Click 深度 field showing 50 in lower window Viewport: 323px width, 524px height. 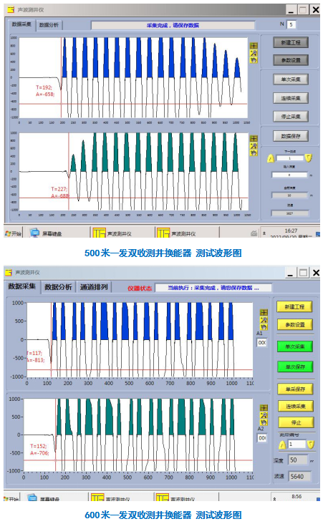click(298, 460)
